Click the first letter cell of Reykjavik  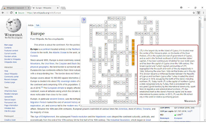91,26
